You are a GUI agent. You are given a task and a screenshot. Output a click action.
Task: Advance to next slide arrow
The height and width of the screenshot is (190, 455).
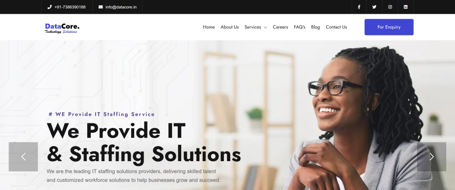431,157
